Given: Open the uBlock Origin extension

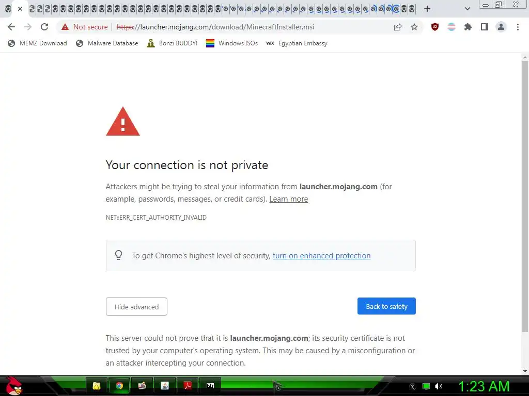Looking at the screenshot, I should [x=435, y=27].
